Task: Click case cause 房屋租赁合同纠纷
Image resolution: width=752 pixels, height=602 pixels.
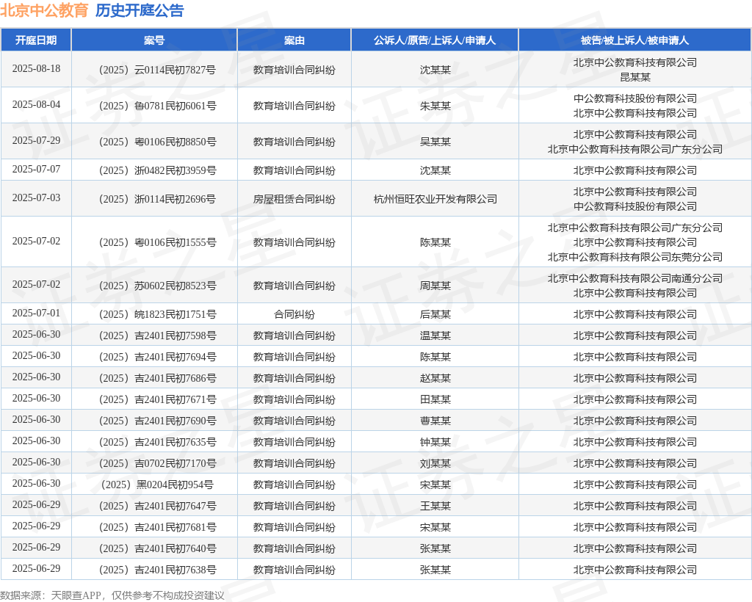Action: [294, 200]
